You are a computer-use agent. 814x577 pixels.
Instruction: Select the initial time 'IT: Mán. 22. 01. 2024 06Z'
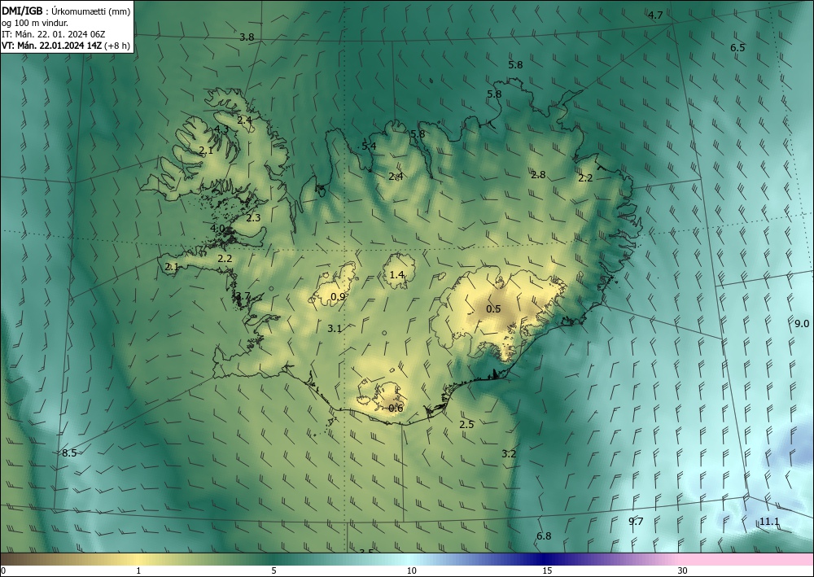coord(54,34)
